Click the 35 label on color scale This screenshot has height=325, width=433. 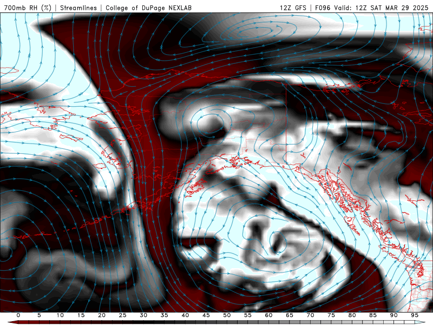tap(165, 315)
